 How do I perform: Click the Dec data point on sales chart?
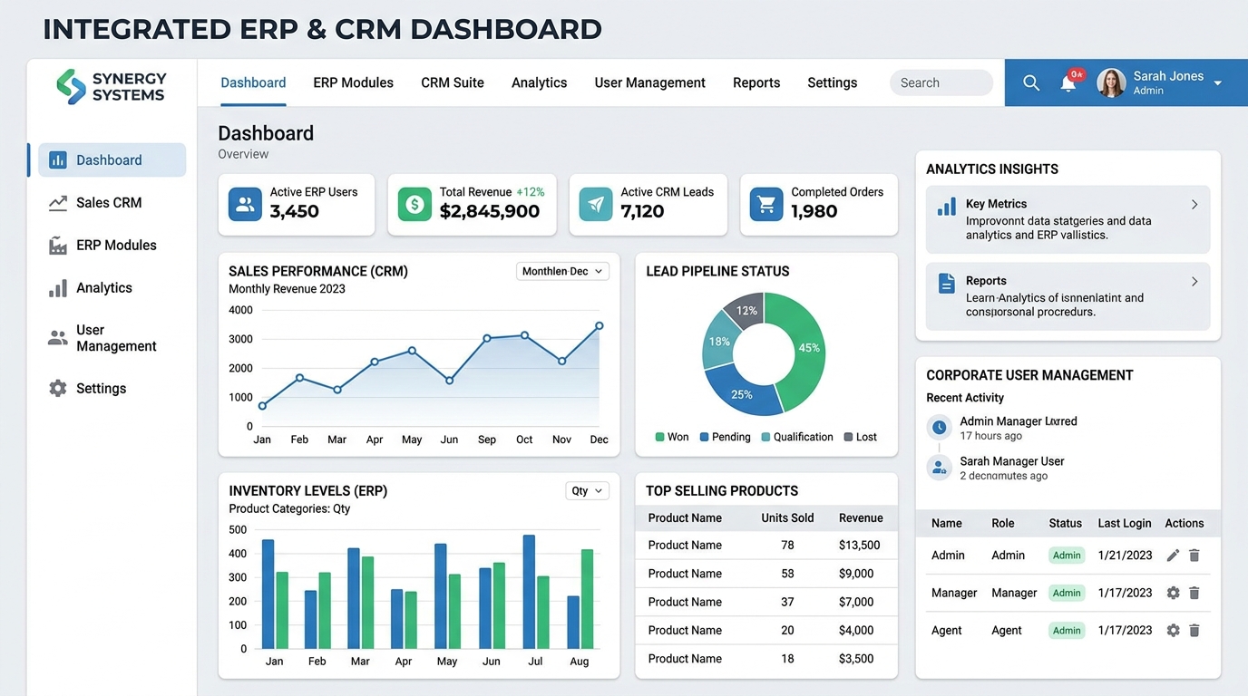point(599,325)
